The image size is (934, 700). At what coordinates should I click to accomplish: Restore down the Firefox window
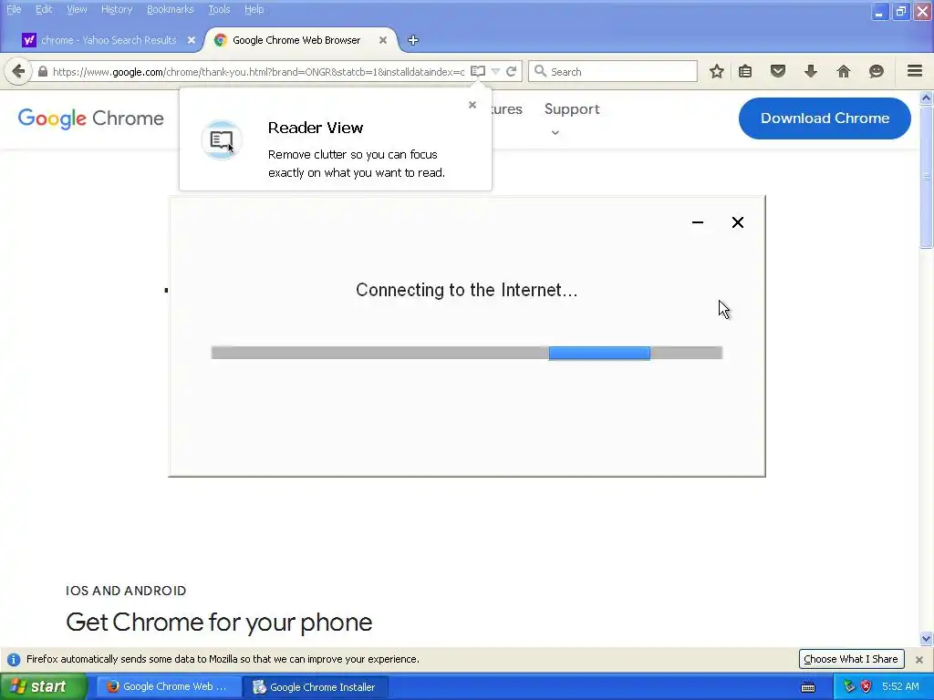tap(900, 11)
